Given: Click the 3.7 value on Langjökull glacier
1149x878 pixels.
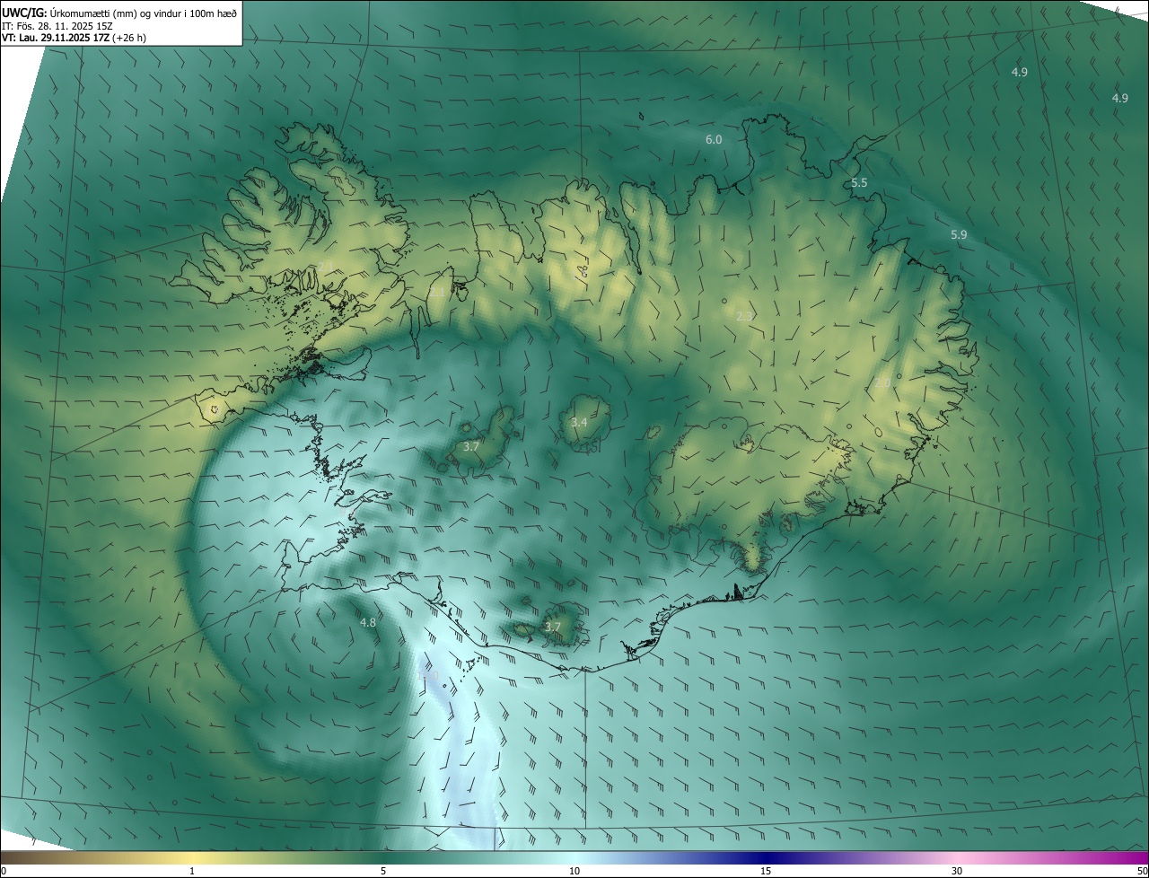Looking at the screenshot, I should 471,446.
